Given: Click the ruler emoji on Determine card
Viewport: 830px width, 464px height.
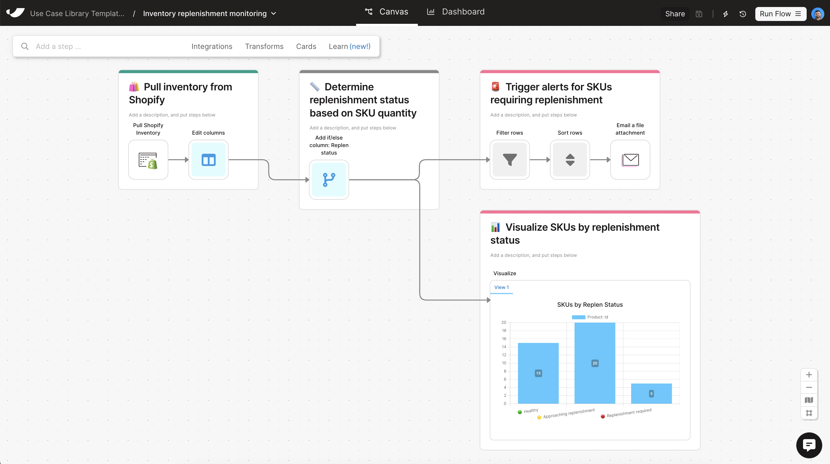Looking at the screenshot, I should tap(314, 86).
